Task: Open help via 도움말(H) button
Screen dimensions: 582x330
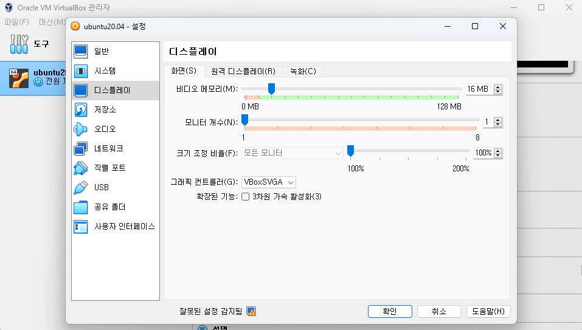Action: coord(488,311)
